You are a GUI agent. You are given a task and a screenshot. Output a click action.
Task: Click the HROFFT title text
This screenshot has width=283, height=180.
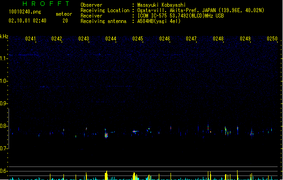coord(46,4)
